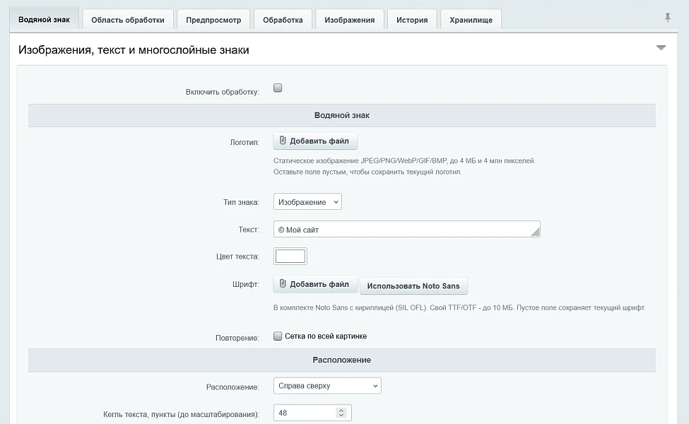Open the text color swatch
689x424 pixels.
pos(290,256)
